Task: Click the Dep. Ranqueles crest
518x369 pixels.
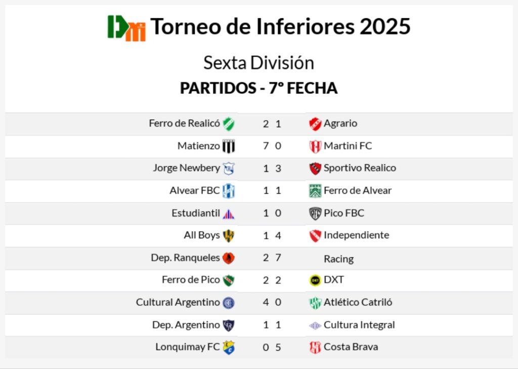Action: (229, 258)
